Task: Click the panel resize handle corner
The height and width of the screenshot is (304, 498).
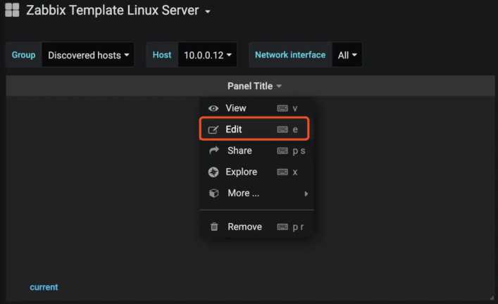Action: click(492, 298)
